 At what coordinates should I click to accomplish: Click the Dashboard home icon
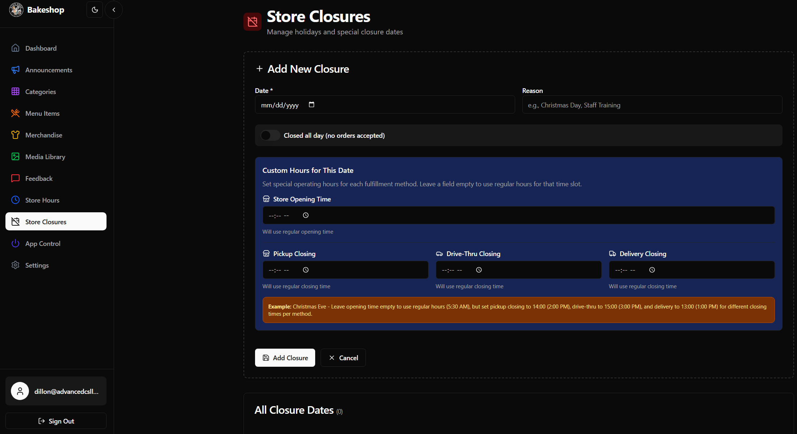pyautogui.click(x=15, y=48)
